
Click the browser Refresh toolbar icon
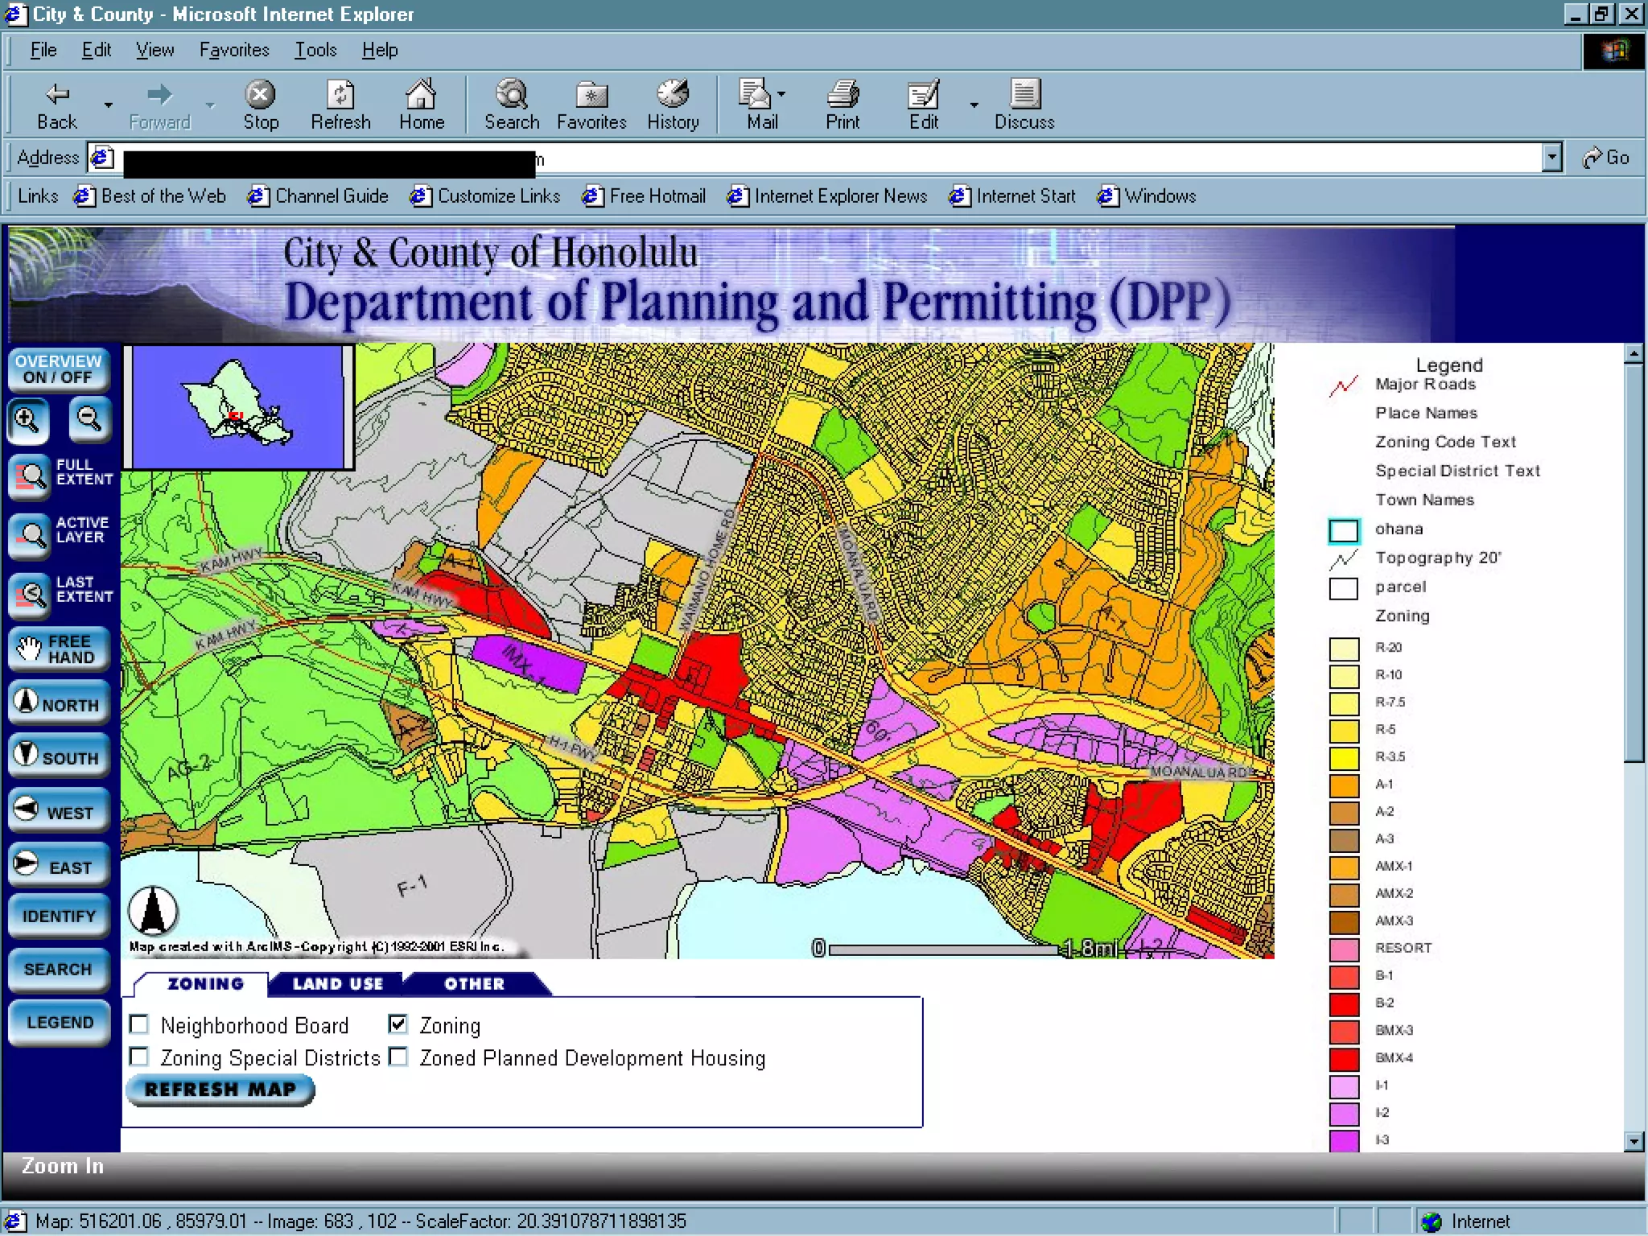[x=340, y=105]
